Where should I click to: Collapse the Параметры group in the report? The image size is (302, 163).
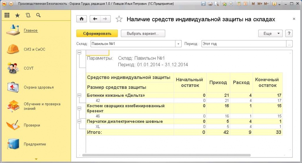pyautogui.click(x=79, y=52)
